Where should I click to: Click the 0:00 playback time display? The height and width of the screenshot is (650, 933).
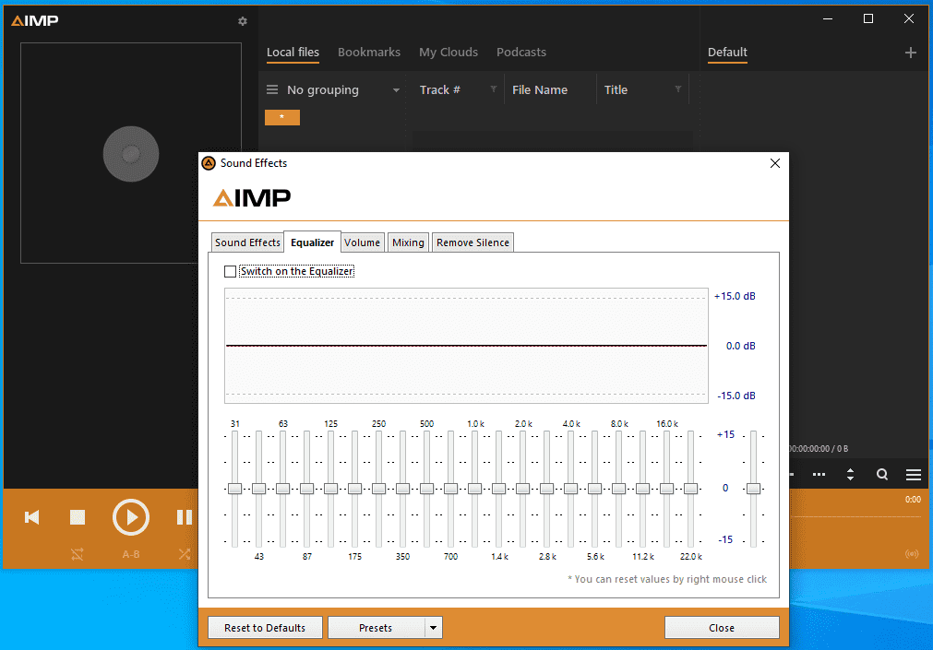[913, 500]
